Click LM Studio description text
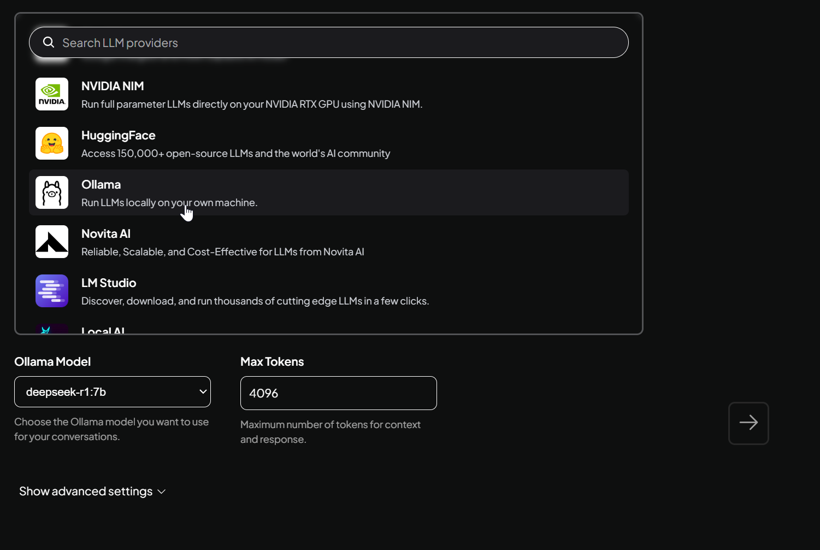 tap(255, 301)
